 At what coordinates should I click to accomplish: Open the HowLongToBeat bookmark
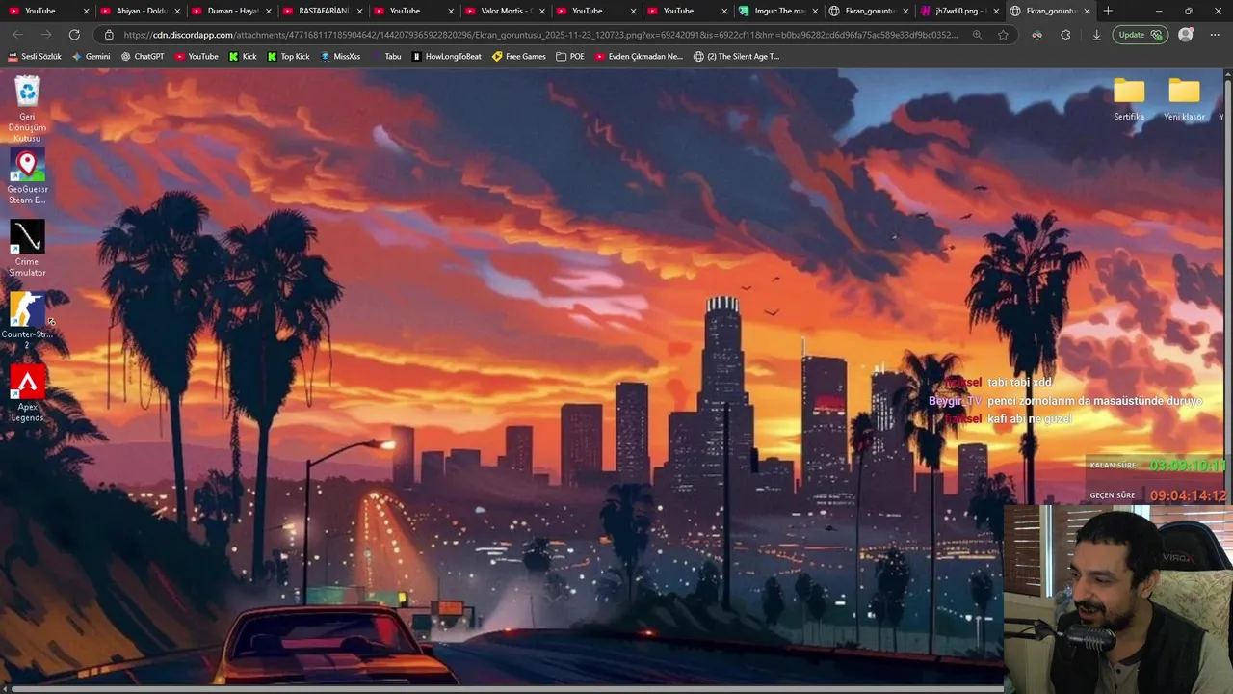446,56
